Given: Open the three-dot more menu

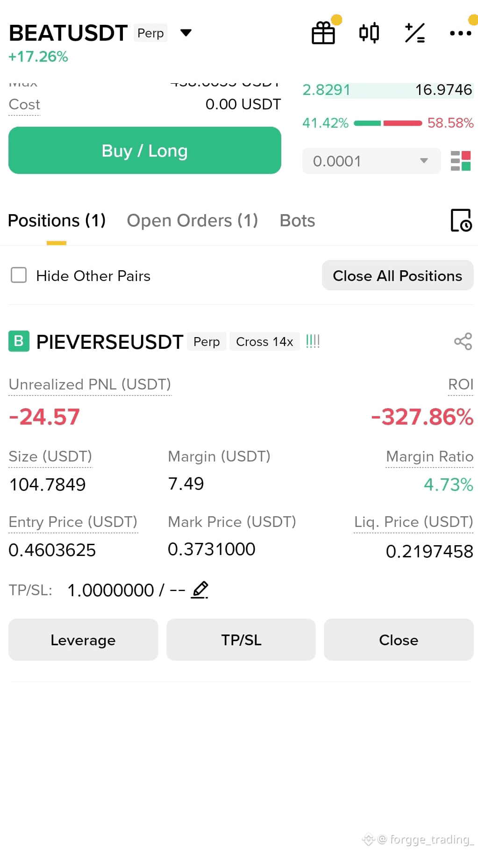Looking at the screenshot, I should pos(460,33).
